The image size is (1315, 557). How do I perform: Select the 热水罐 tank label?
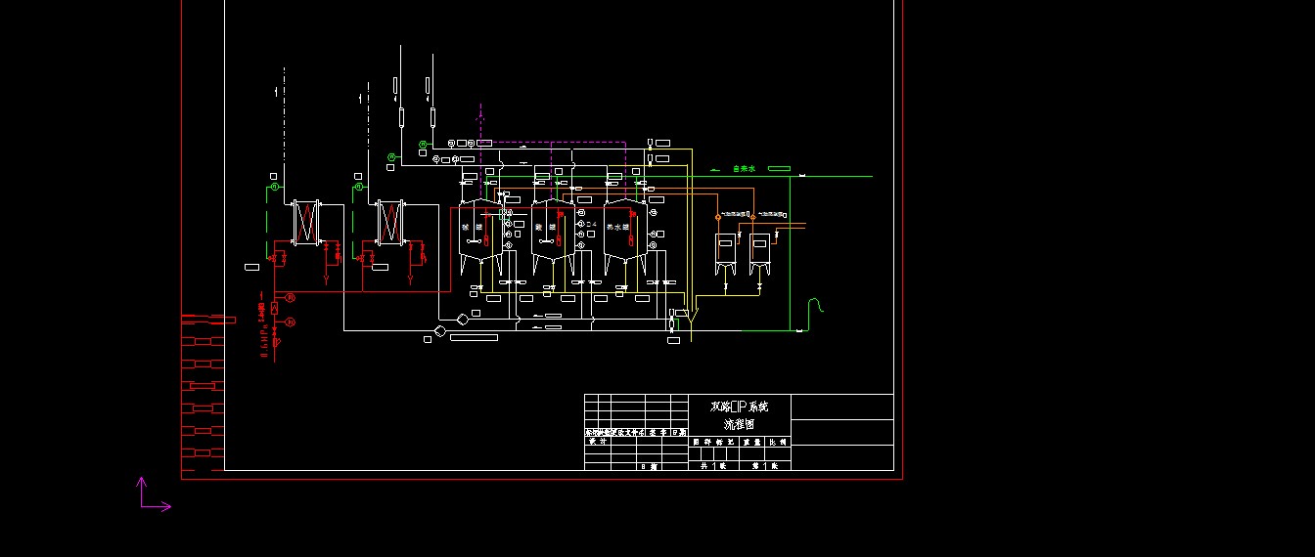tap(618, 228)
